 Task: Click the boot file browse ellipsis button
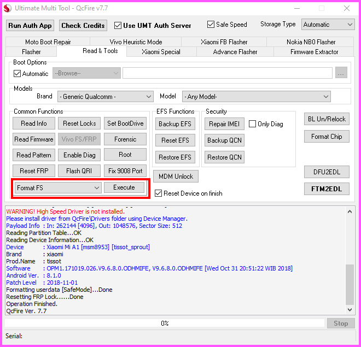tap(341, 73)
